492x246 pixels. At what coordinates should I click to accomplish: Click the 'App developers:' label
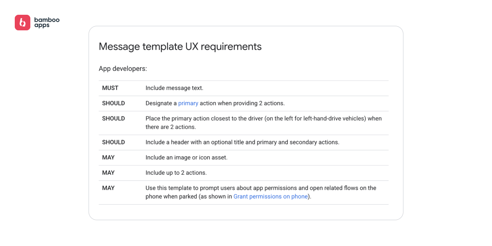[123, 68]
